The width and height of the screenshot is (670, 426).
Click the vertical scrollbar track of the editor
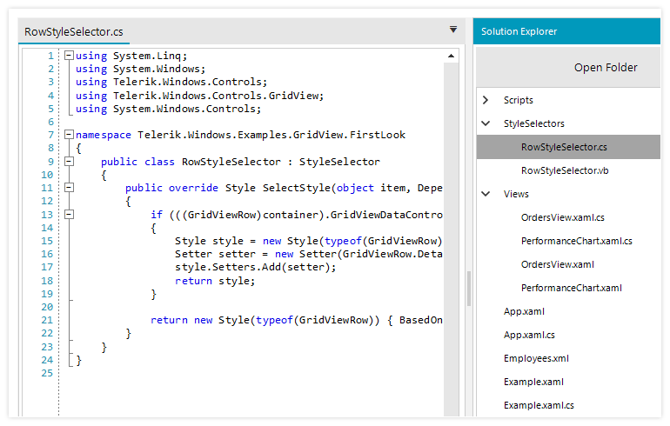coord(451,239)
